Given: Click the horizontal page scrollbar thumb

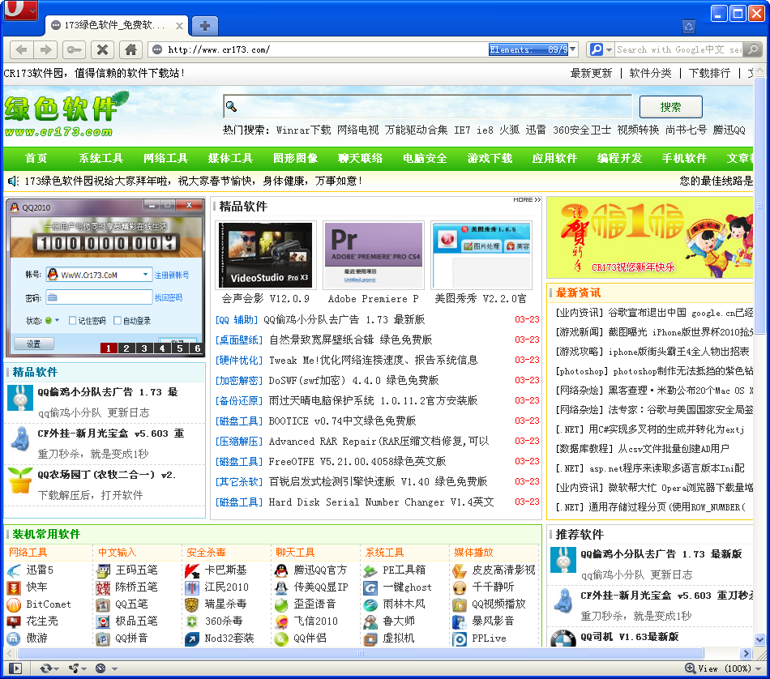Looking at the screenshot, I should click(361, 653).
